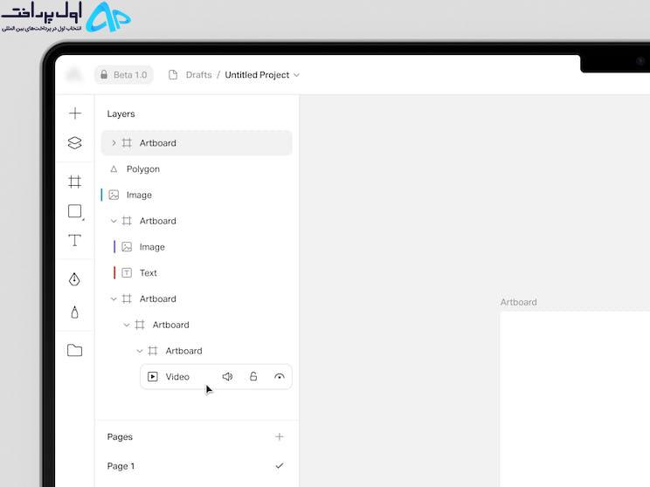Image resolution: width=650 pixels, height=487 pixels.
Task: Select the Rectangle shape tool
Action: click(x=75, y=211)
